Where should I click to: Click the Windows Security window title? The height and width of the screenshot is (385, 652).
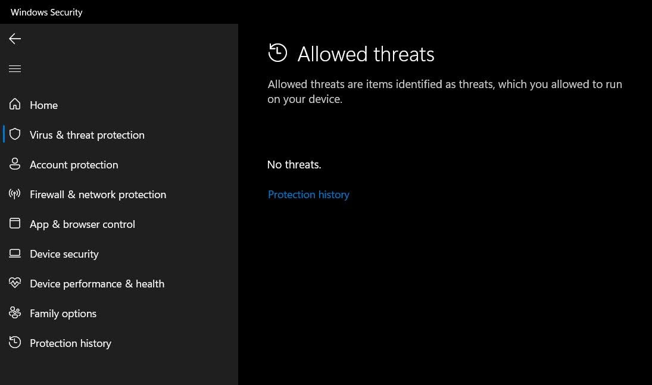[x=46, y=12]
